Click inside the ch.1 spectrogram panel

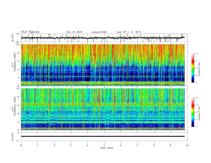103,65
